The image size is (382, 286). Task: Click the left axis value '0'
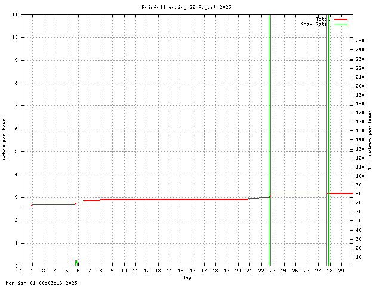pyautogui.click(x=16, y=266)
